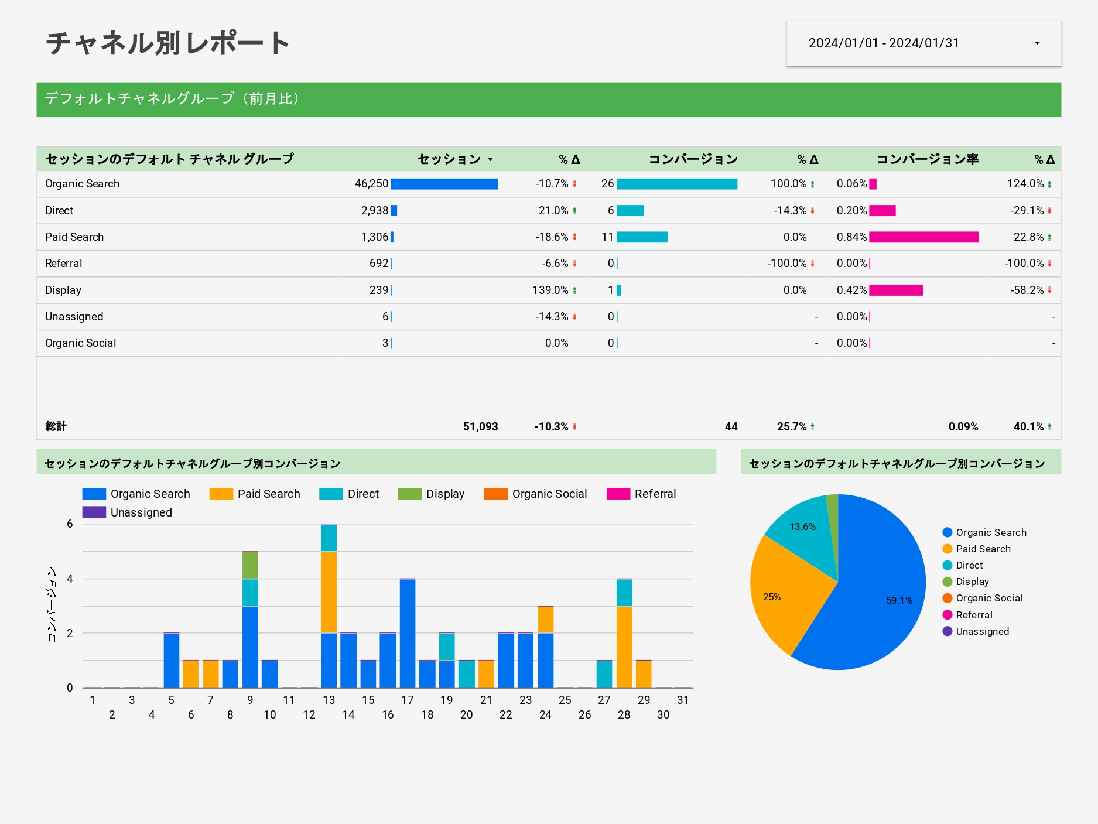
Task: Toggle Unassigned purple legend icon in bar chart
Action: coord(94,512)
